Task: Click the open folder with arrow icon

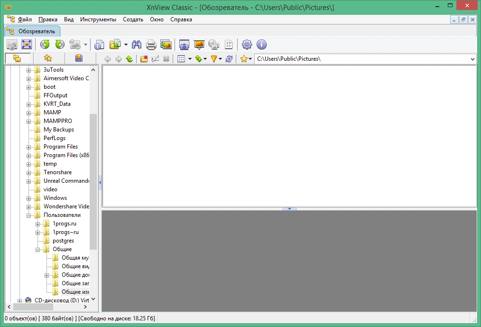Action: (115, 45)
